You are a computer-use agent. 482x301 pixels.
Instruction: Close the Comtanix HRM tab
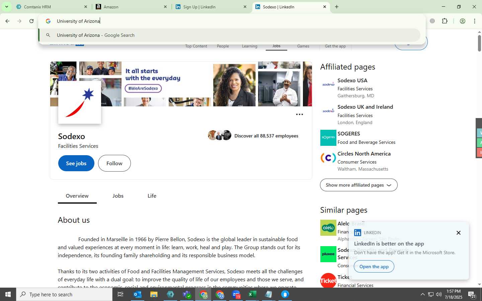coord(85,7)
